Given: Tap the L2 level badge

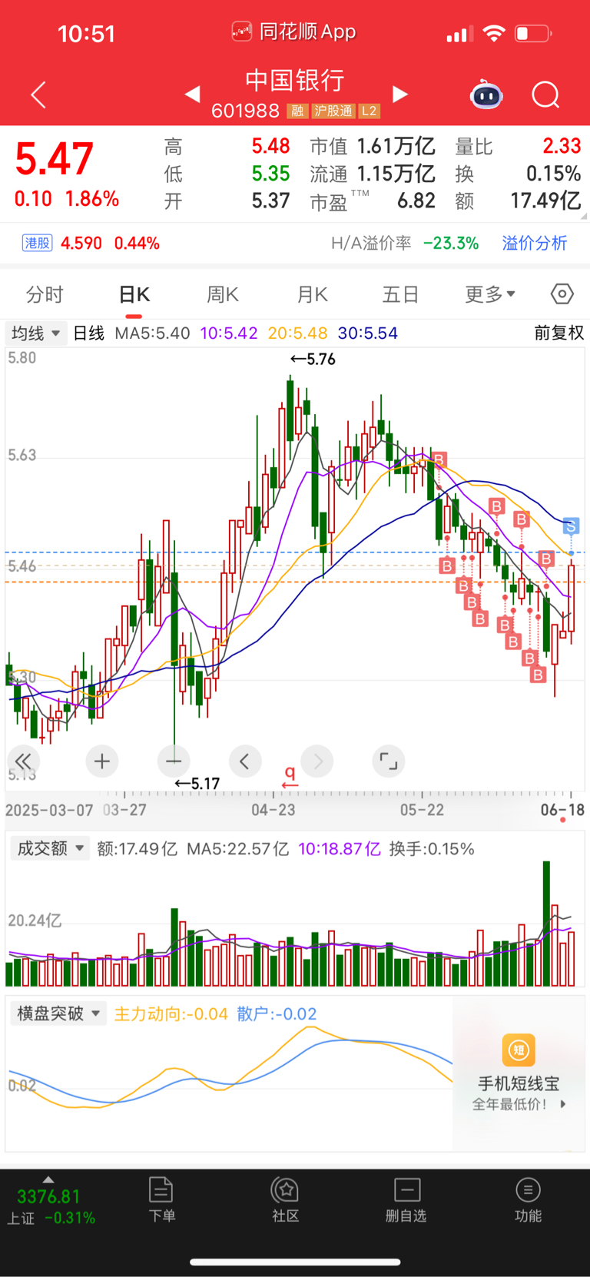Looking at the screenshot, I should (369, 111).
